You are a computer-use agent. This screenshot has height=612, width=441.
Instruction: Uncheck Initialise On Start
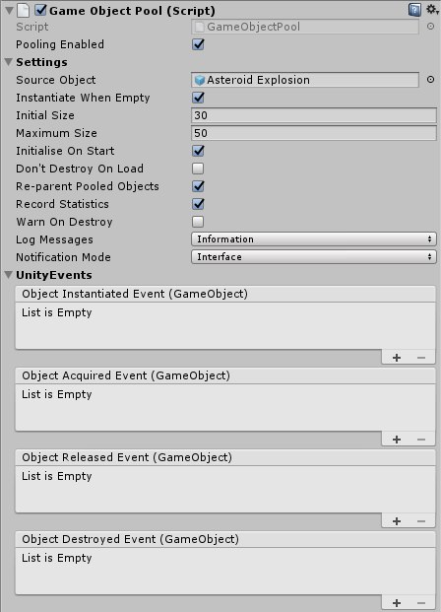coord(198,151)
